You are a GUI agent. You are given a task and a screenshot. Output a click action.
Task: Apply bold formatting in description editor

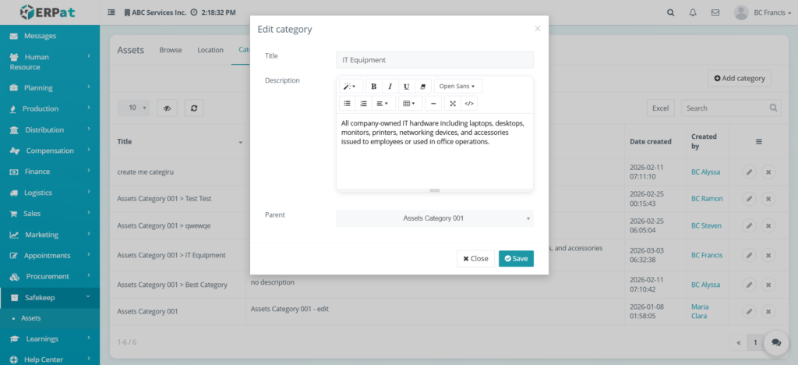pos(374,87)
